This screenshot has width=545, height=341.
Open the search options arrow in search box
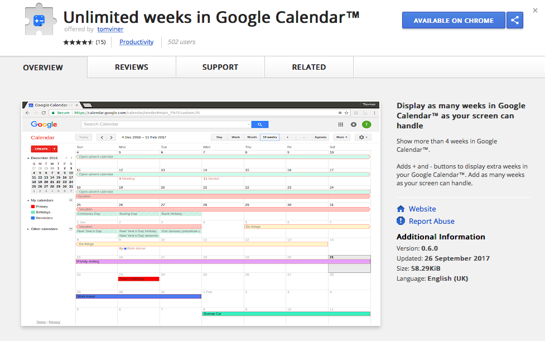click(249, 124)
